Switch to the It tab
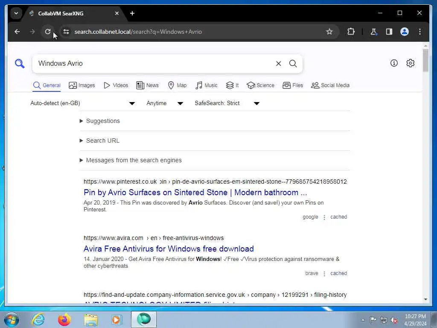Image resolution: width=437 pixels, height=328 pixels. (232, 85)
